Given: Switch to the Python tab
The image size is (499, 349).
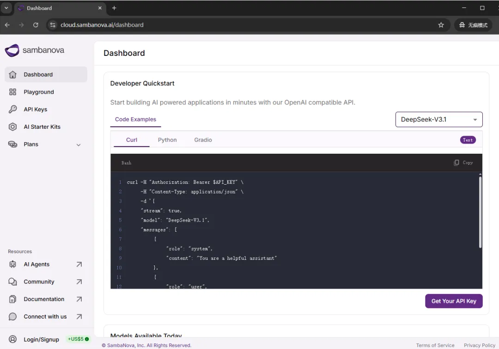Looking at the screenshot, I should (167, 140).
